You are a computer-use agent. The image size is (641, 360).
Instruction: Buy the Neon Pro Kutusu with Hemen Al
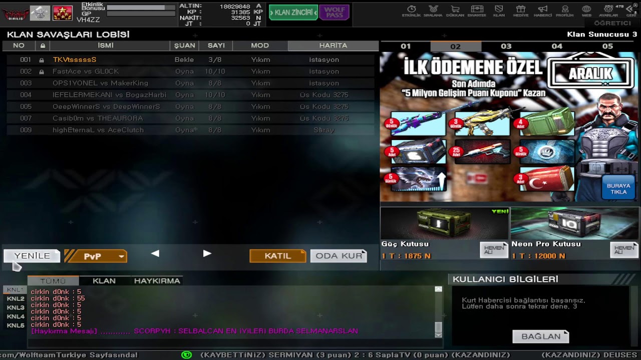624,249
